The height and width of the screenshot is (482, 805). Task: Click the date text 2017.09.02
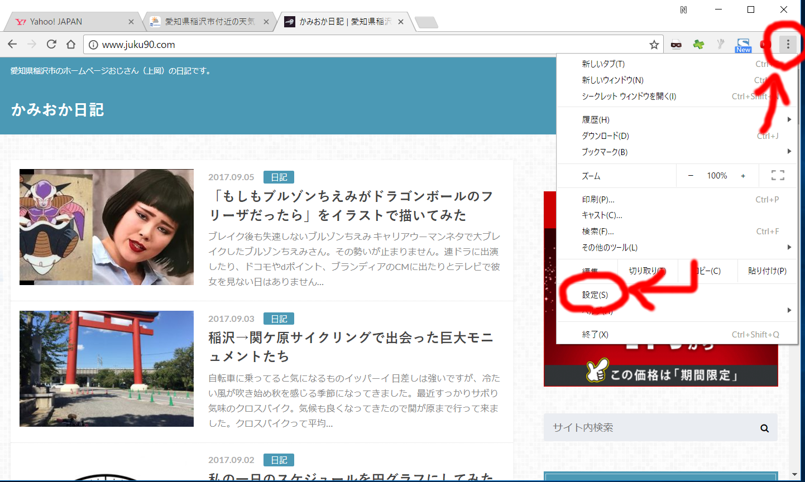point(231,460)
